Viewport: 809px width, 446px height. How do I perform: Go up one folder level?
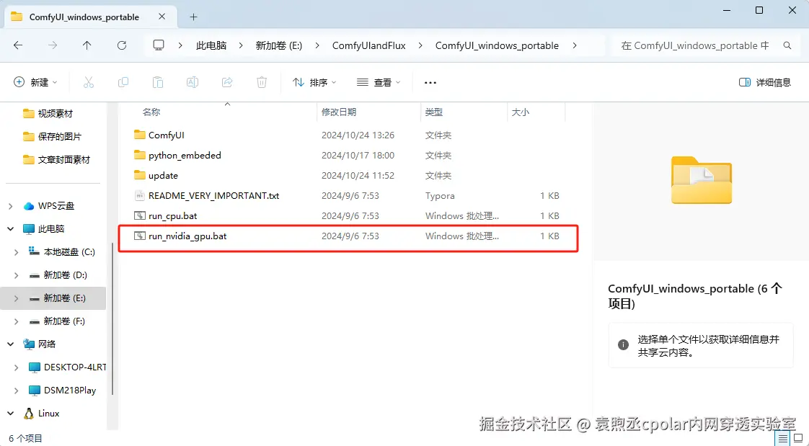coord(87,45)
